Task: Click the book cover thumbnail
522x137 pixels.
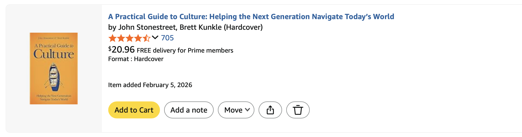Action: tap(53, 68)
